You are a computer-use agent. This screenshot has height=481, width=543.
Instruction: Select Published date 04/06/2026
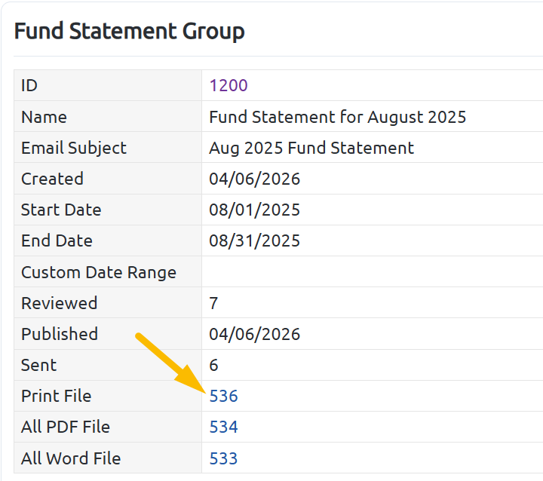[x=255, y=334]
